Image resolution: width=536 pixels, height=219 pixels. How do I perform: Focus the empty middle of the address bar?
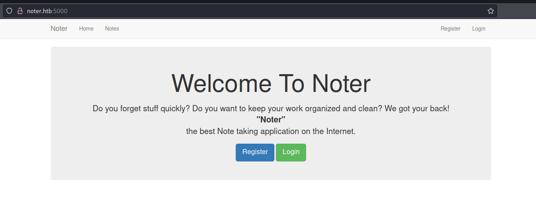271,11
